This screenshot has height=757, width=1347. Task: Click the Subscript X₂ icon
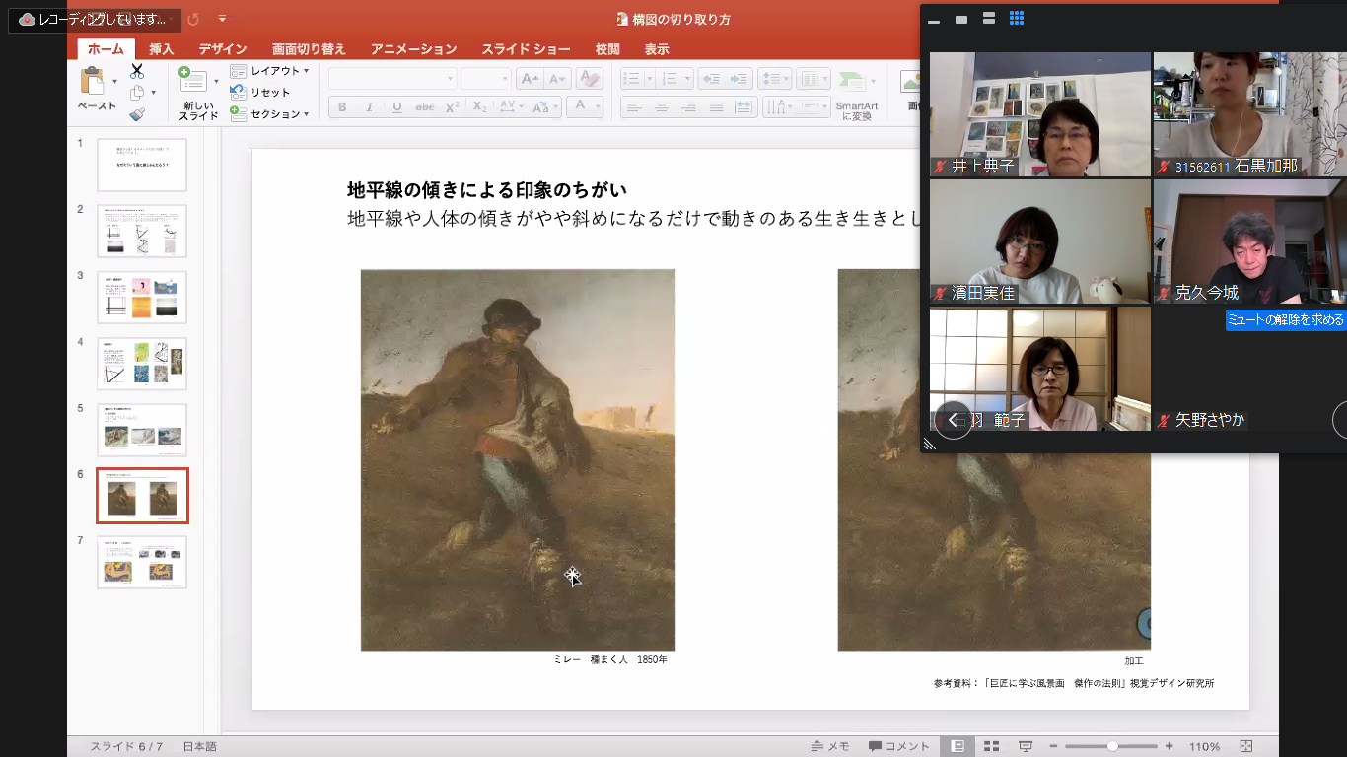tap(480, 107)
